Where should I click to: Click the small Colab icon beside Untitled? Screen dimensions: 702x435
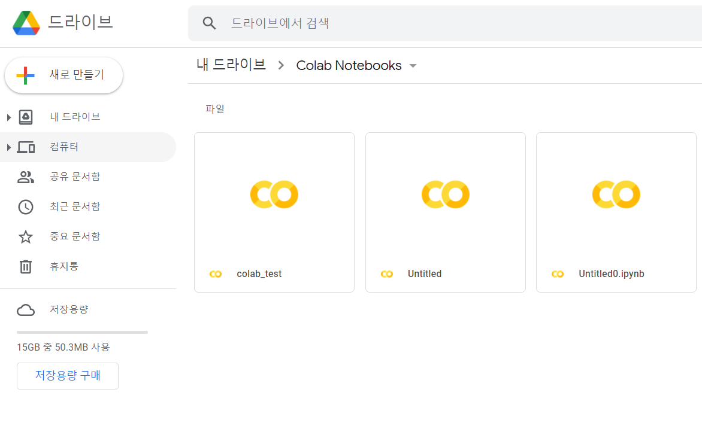(387, 274)
